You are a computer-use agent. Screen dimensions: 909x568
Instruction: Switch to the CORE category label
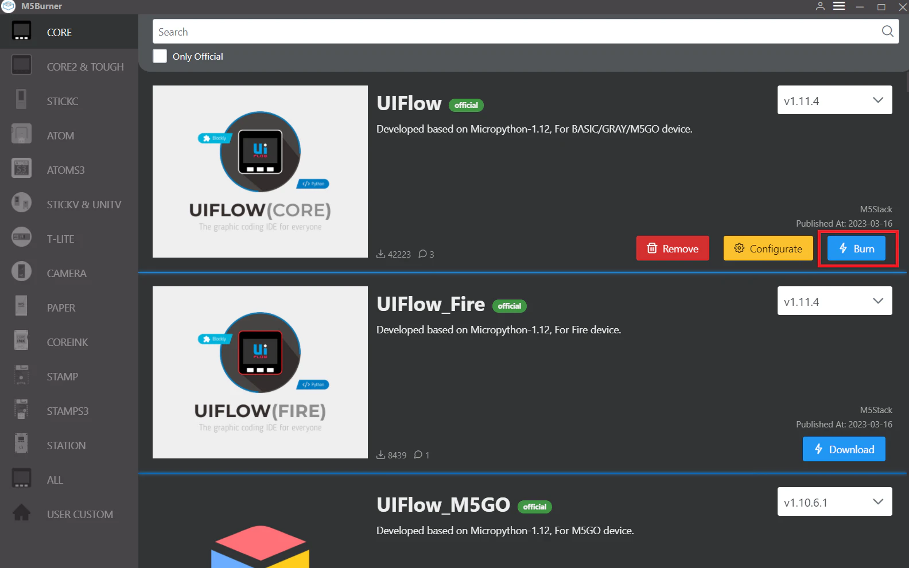(x=60, y=33)
